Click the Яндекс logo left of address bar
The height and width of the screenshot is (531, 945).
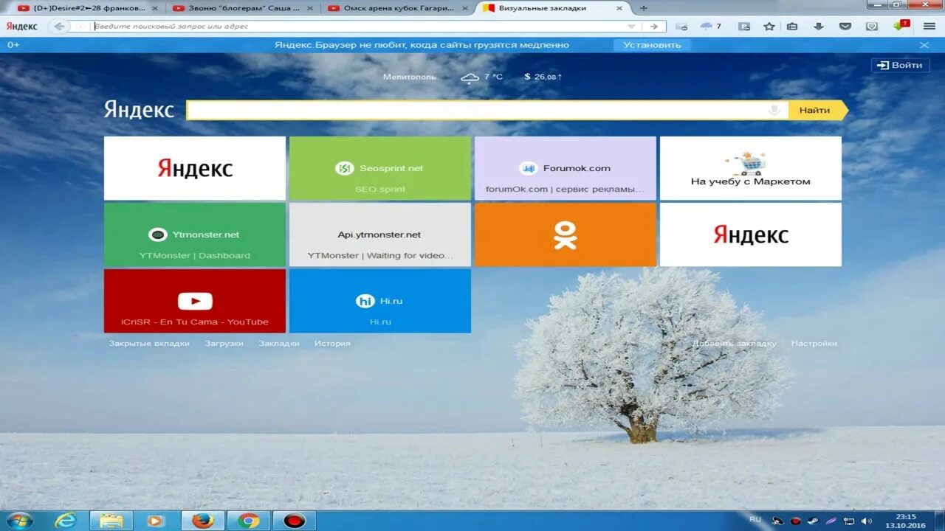click(x=22, y=26)
